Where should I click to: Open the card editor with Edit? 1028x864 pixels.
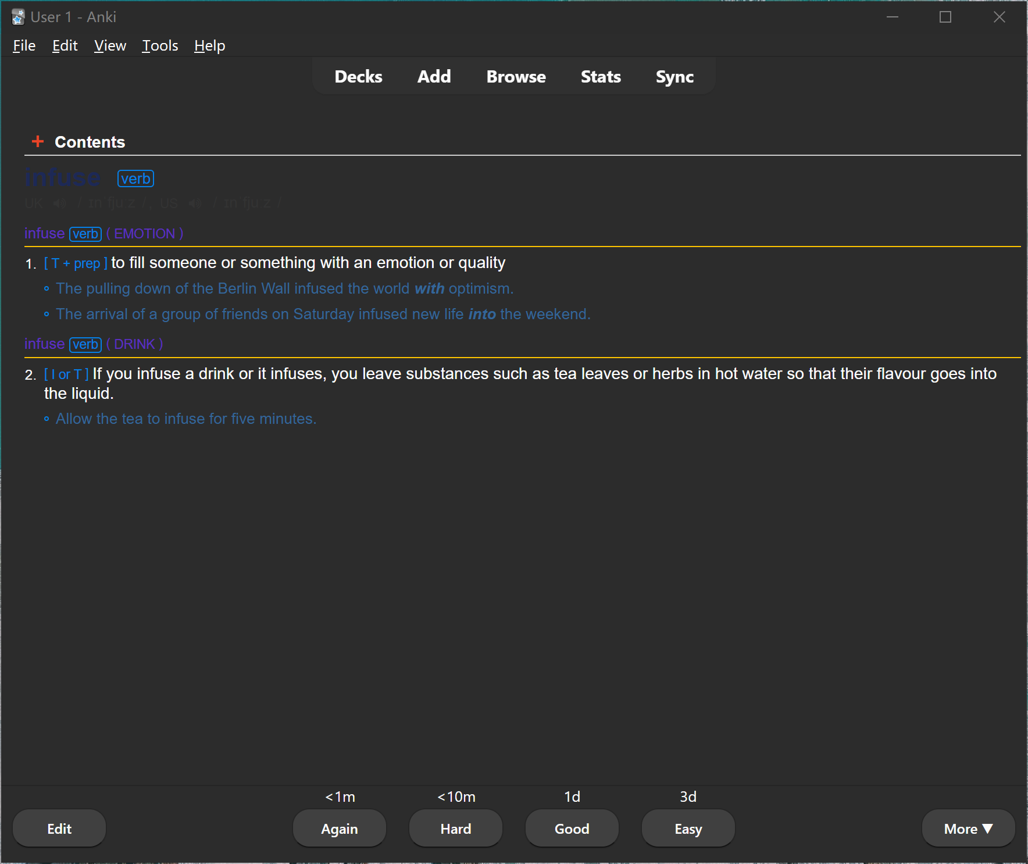[59, 829]
